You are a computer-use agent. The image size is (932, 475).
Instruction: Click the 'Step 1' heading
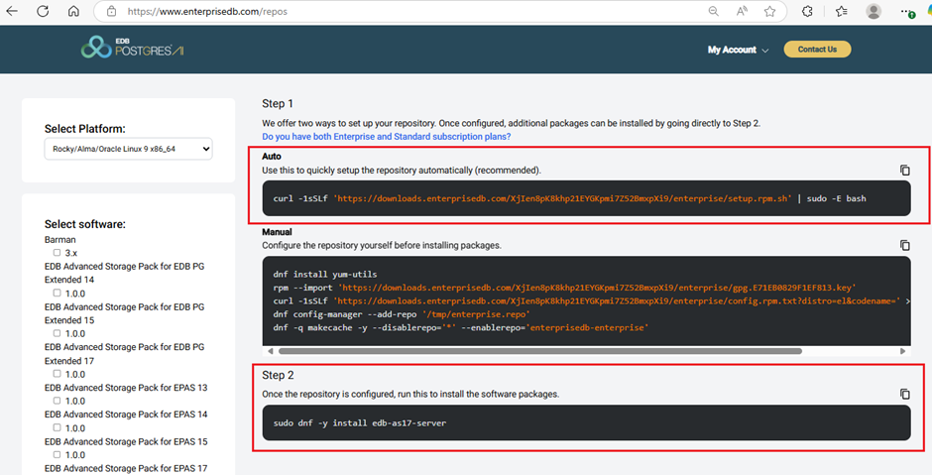point(278,103)
